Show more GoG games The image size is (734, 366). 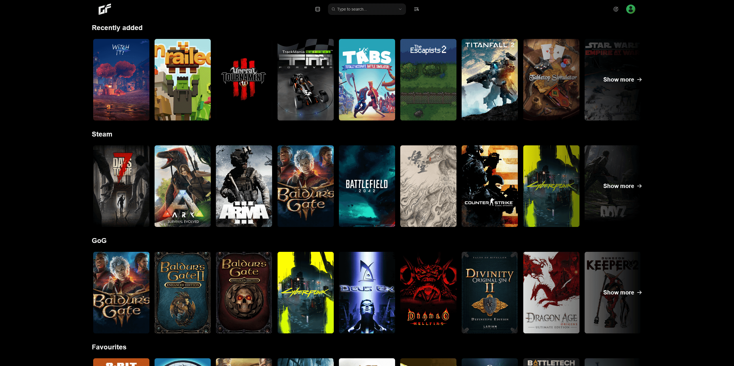pyautogui.click(x=622, y=292)
